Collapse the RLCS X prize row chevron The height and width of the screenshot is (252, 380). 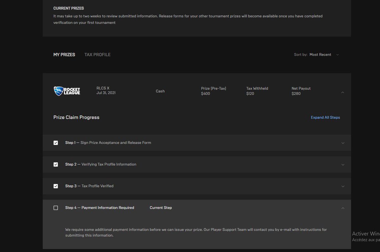click(x=343, y=92)
